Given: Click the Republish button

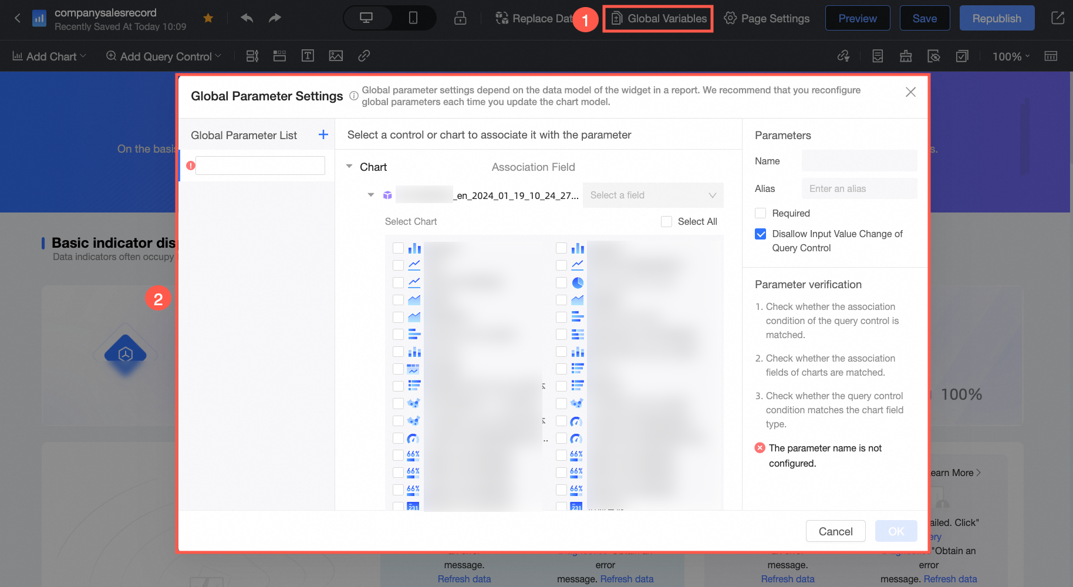Looking at the screenshot, I should click(997, 18).
